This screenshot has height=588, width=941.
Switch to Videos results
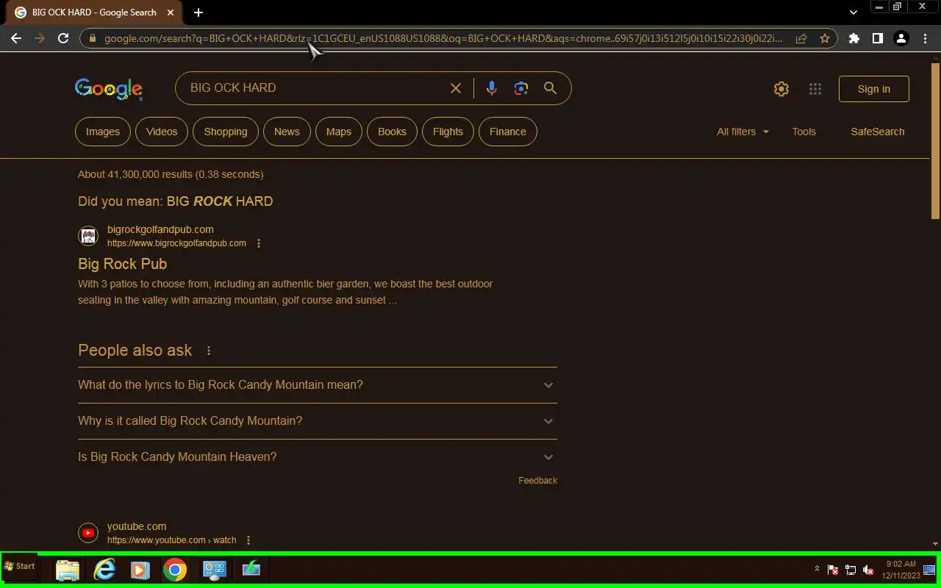tap(162, 132)
